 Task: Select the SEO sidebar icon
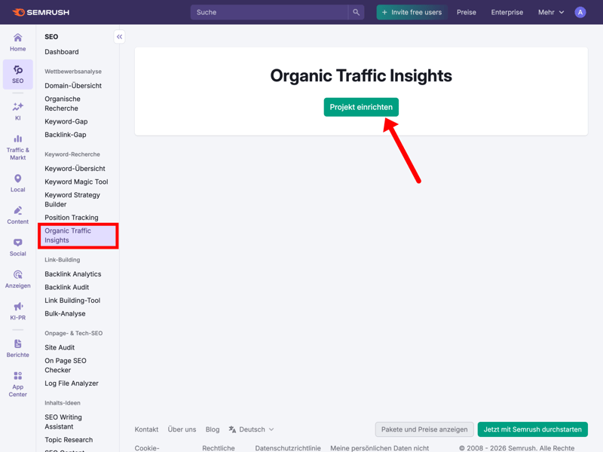click(x=17, y=74)
